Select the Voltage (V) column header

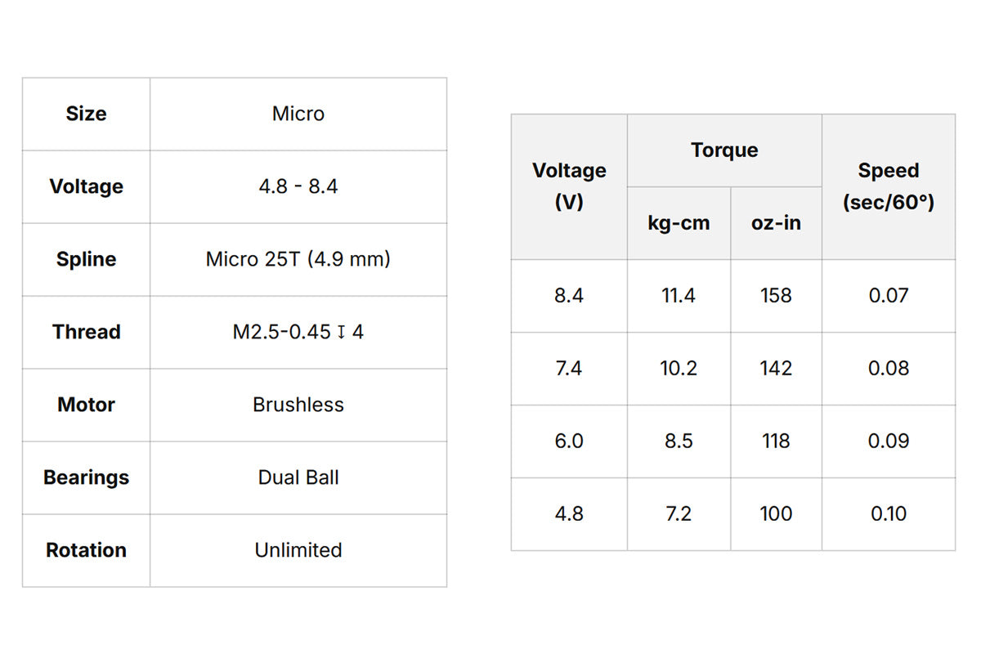pyautogui.click(x=569, y=186)
